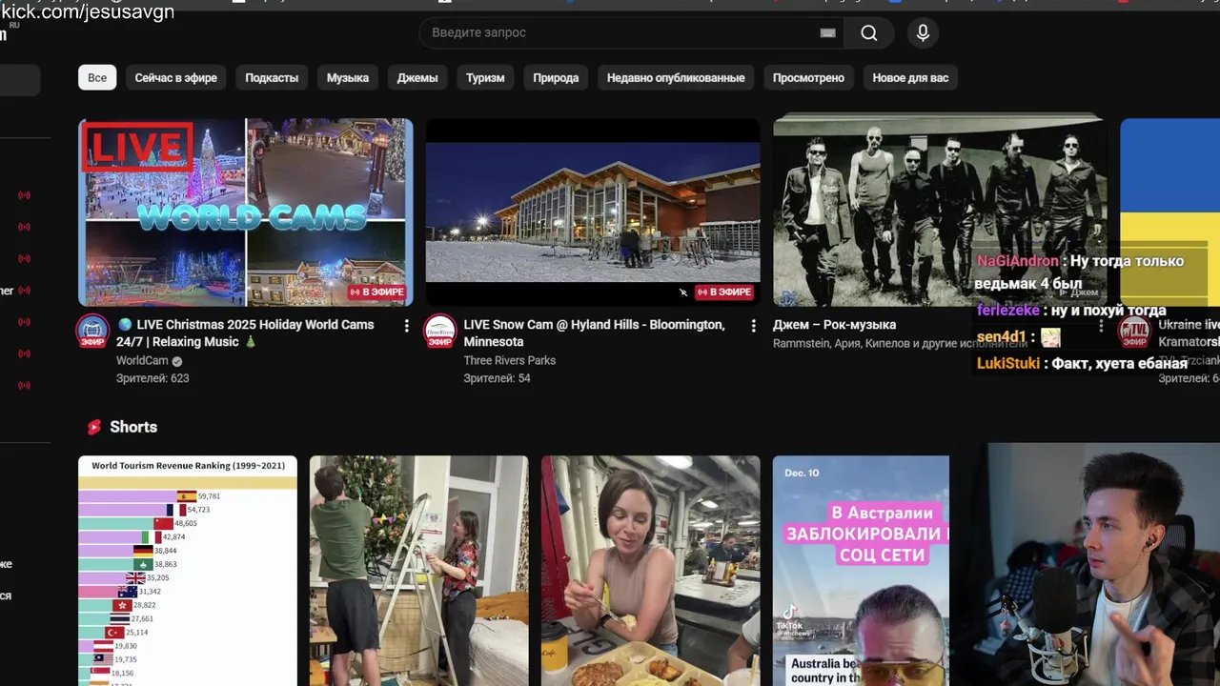Choose the 'Музыка' chip
1220x686 pixels.
(348, 78)
